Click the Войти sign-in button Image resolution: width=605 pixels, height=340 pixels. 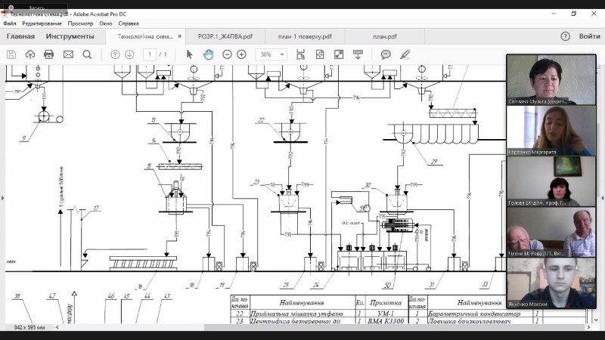(589, 36)
